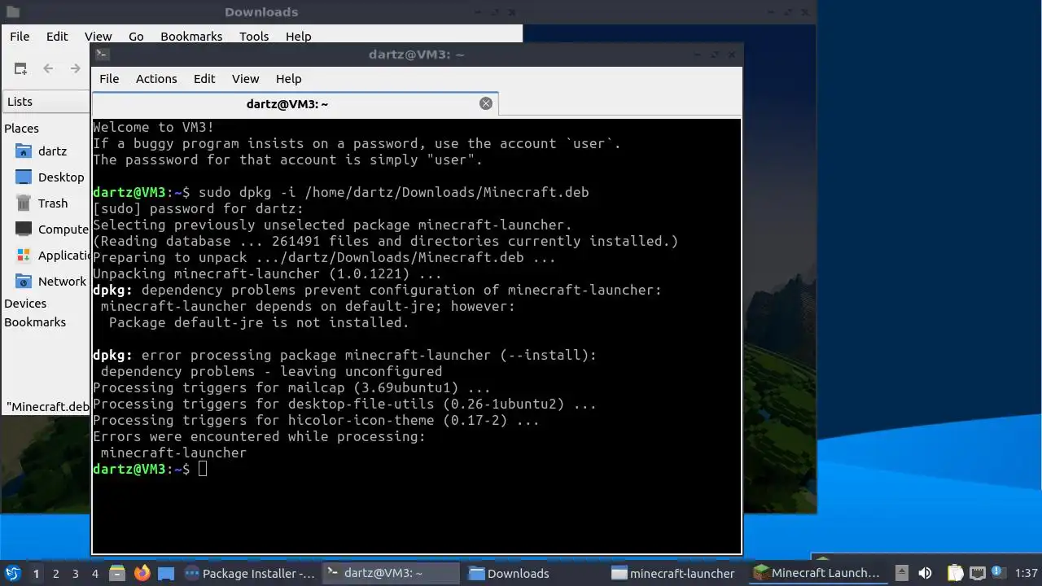Click the terminal icon in dartz@VM3 title bar

point(103,55)
